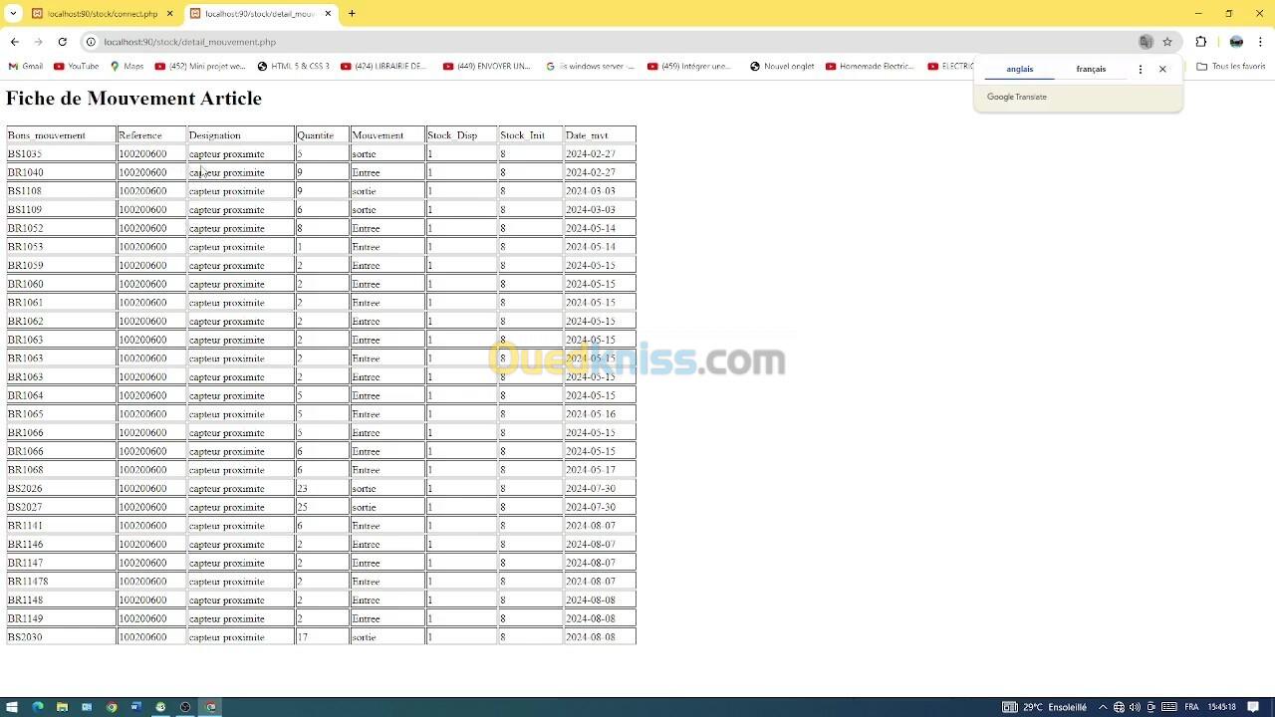Screen dimensions: 1275x717
Task: Open translate popup three-dot options
Action: [x=1141, y=69]
